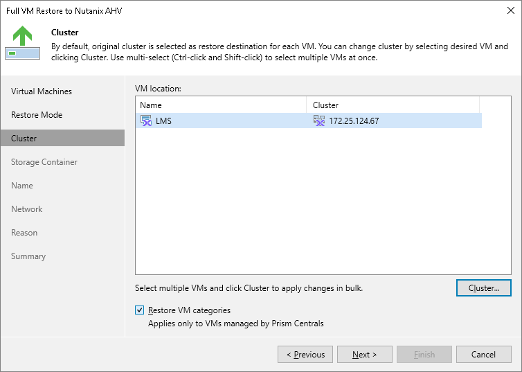Image resolution: width=522 pixels, height=372 pixels.
Task: Open the Reason step
Action: [x=24, y=233]
